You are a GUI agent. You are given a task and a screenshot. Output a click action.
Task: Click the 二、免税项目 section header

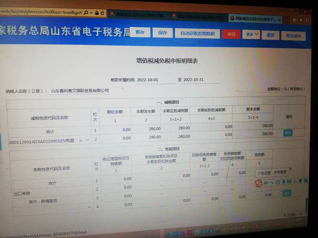(x=169, y=149)
